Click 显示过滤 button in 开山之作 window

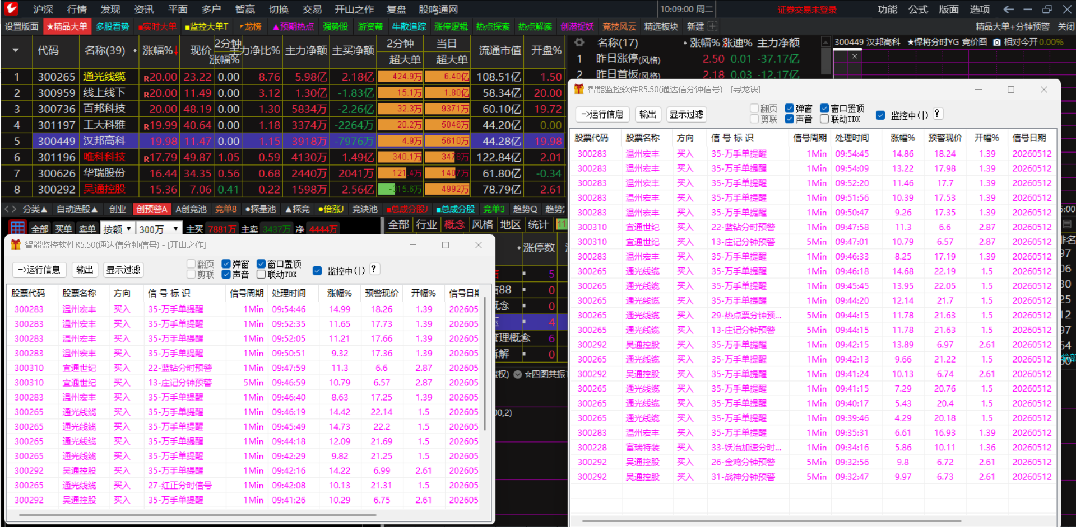coord(123,270)
